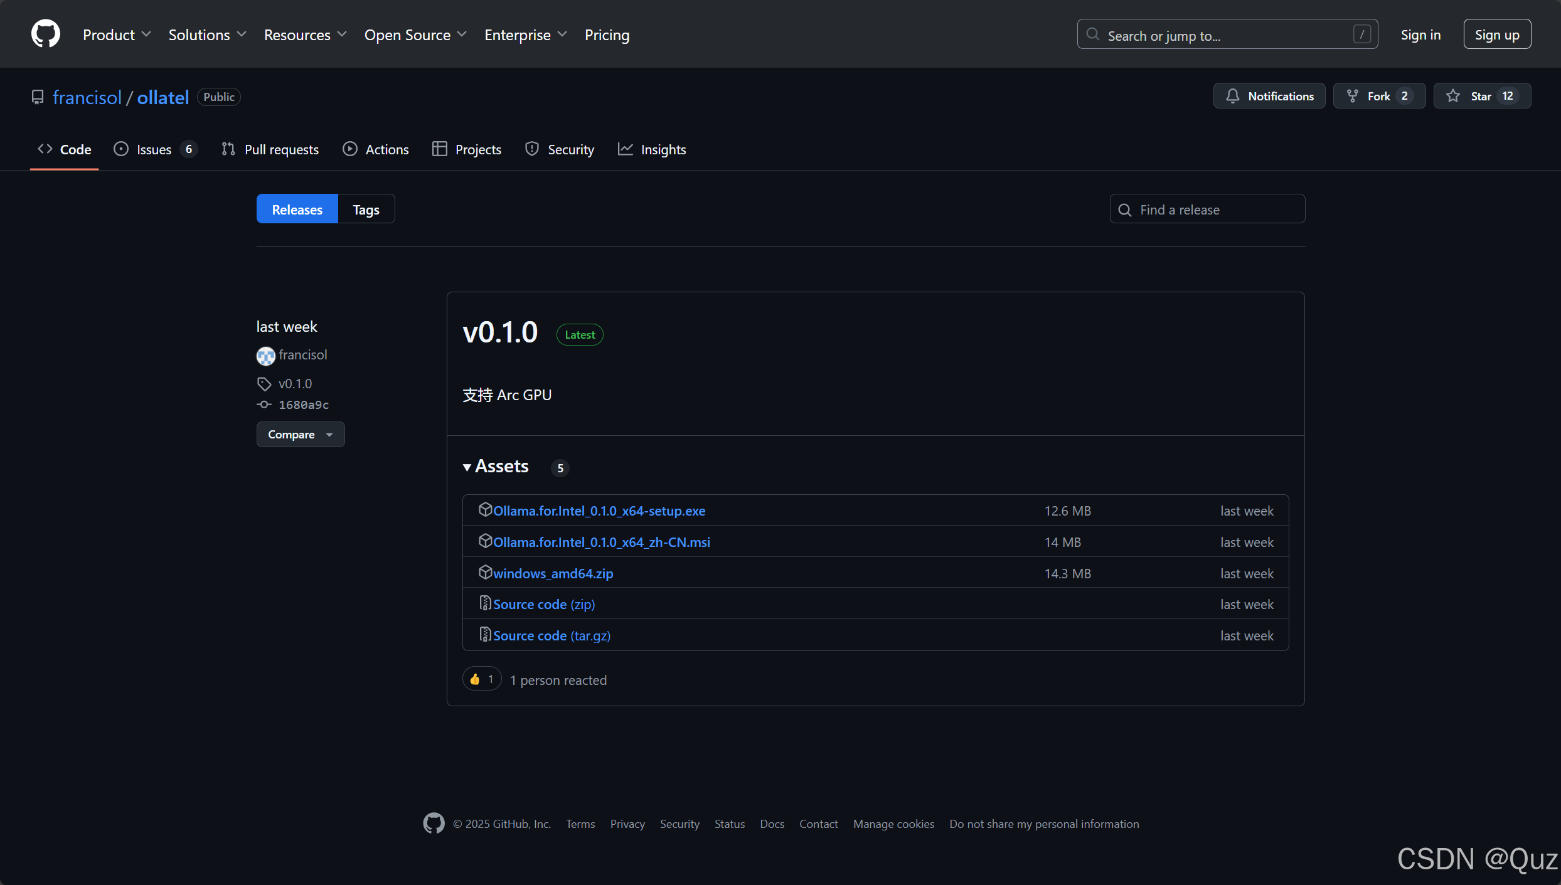This screenshot has height=885, width=1561.
Task: Download windows_amd64.zip asset
Action: coord(553,573)
